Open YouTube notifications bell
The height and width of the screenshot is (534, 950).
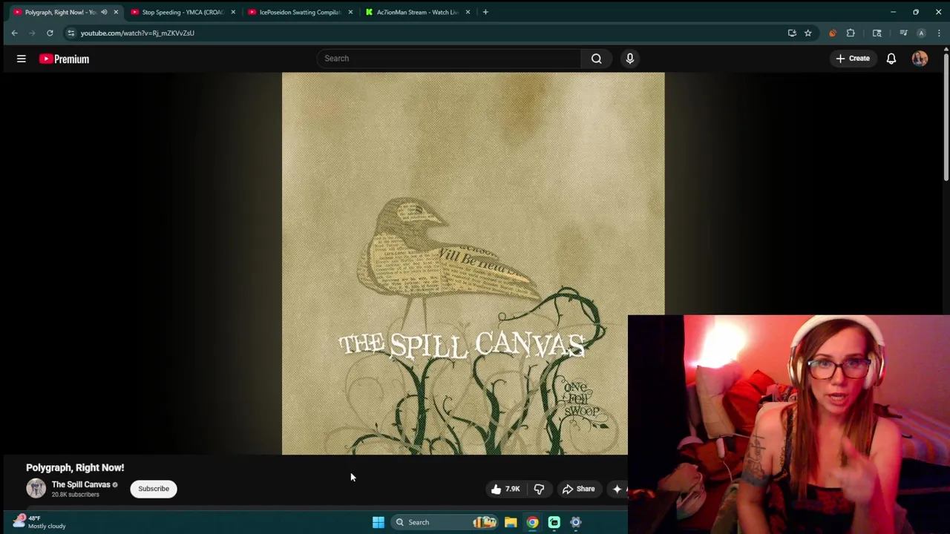(891, 59)
